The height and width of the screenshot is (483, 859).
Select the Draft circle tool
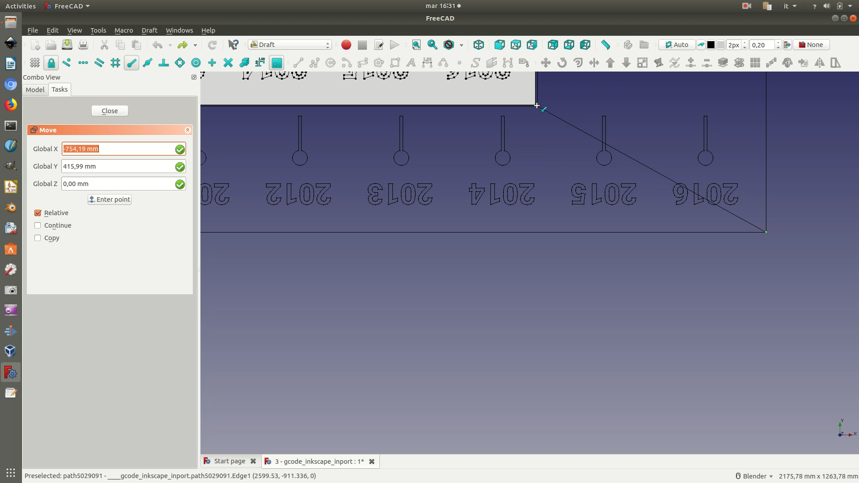tap(331, 63)
